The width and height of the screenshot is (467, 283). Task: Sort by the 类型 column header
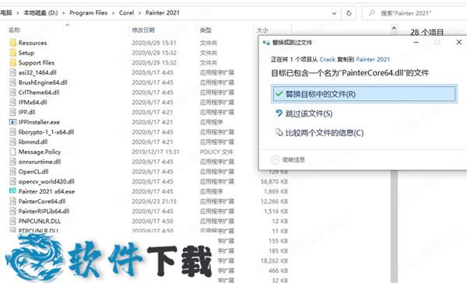(205, 30)
